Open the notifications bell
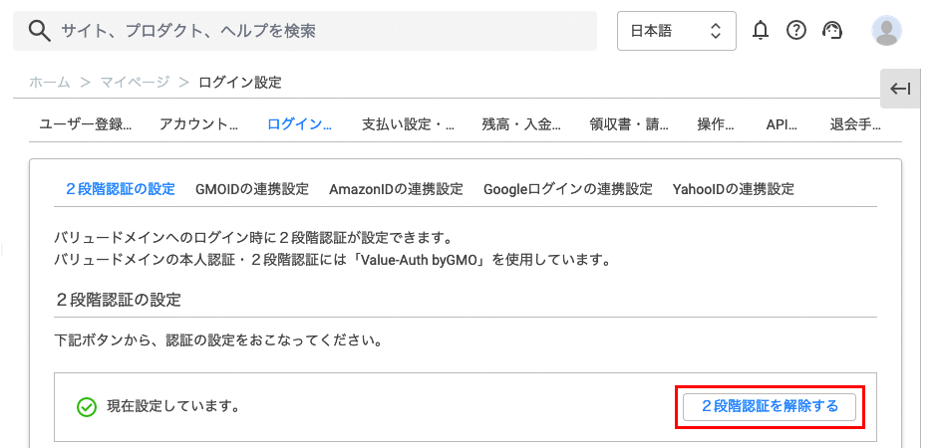This screenshot has height=448, width=937. pyautogui.click(x=761, y=30)
